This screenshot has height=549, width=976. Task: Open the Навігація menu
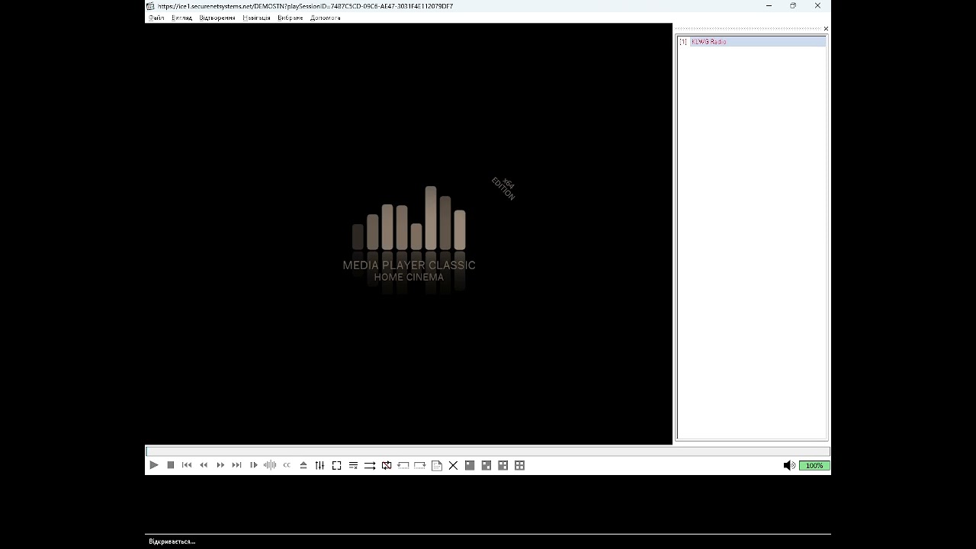point(256,18)
